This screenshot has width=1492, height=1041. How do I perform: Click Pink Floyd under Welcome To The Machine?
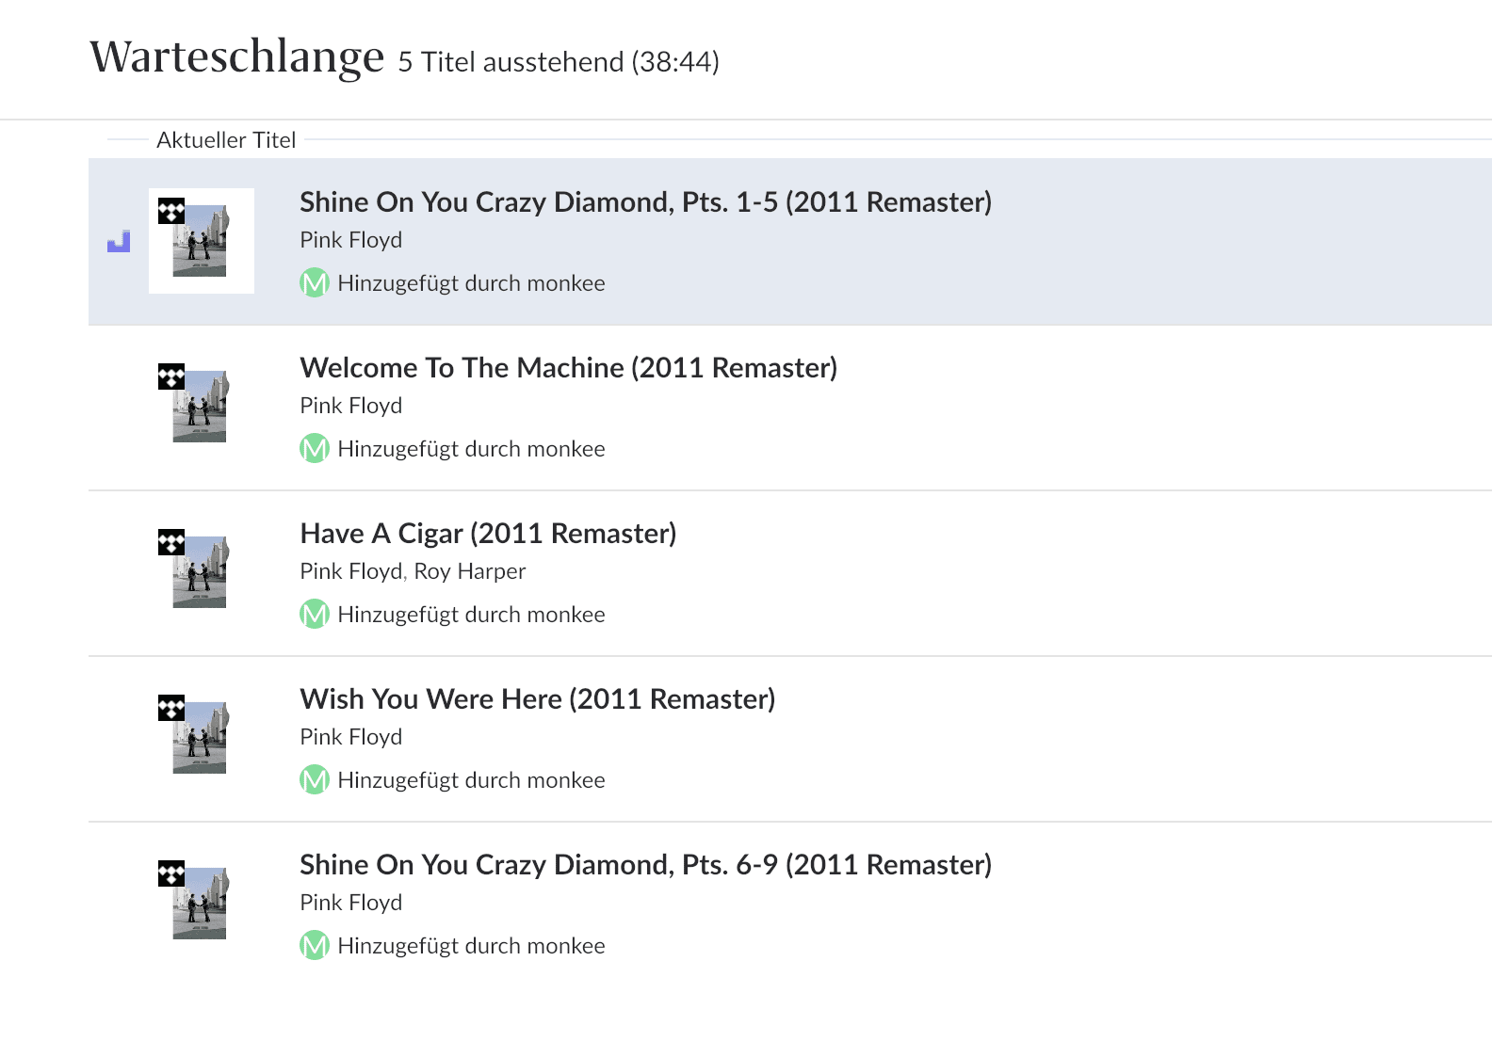pos(350,406)
